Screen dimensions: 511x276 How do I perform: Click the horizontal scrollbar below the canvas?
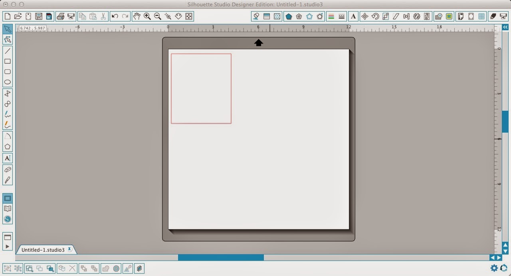[221, 258]
